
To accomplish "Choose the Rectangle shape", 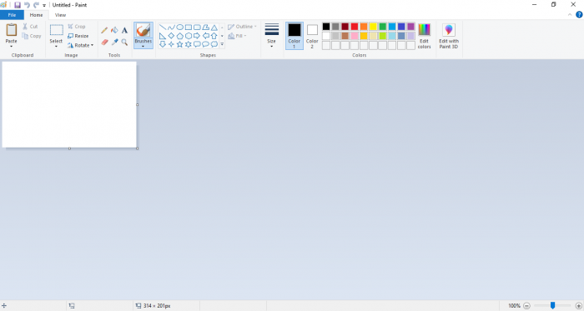I will [189, 28].
